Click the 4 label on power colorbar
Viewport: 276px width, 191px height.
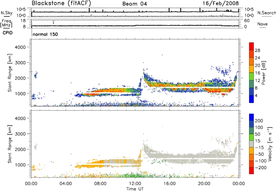256,96
